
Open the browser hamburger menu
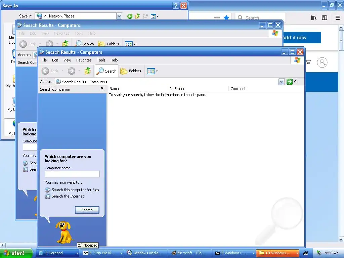click(338, 18)
